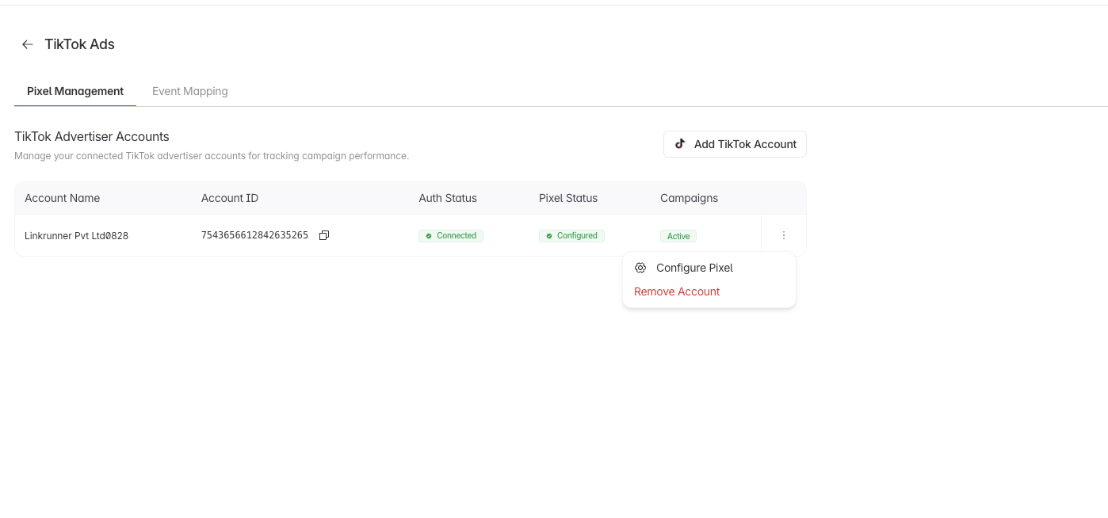Copy the account ID with the copy icon

click(x=324, y=235)
